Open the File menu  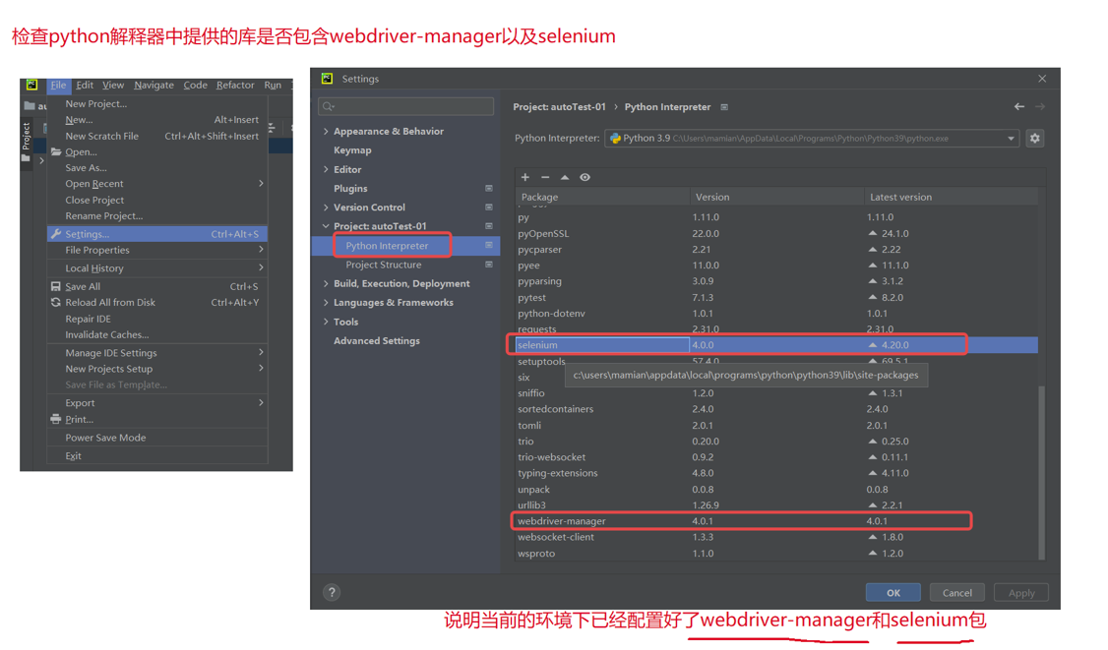click(x=59, y=85)
